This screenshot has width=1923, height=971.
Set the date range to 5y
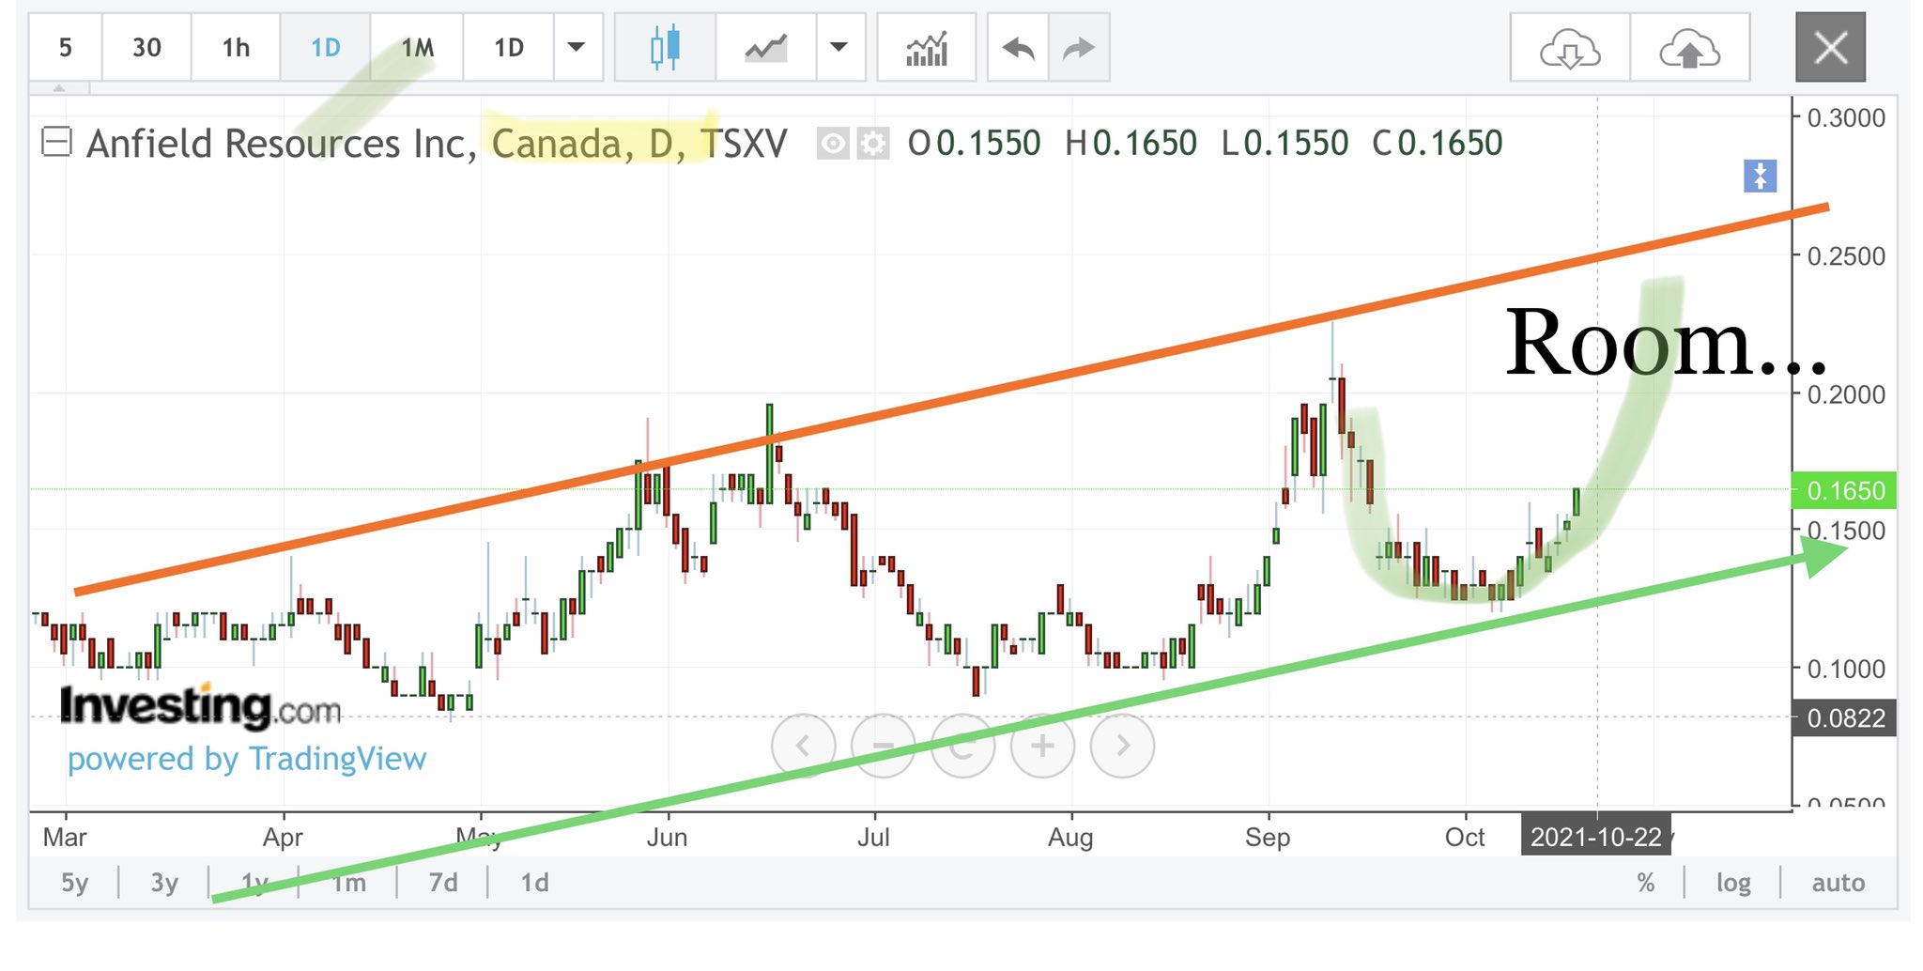74,883
